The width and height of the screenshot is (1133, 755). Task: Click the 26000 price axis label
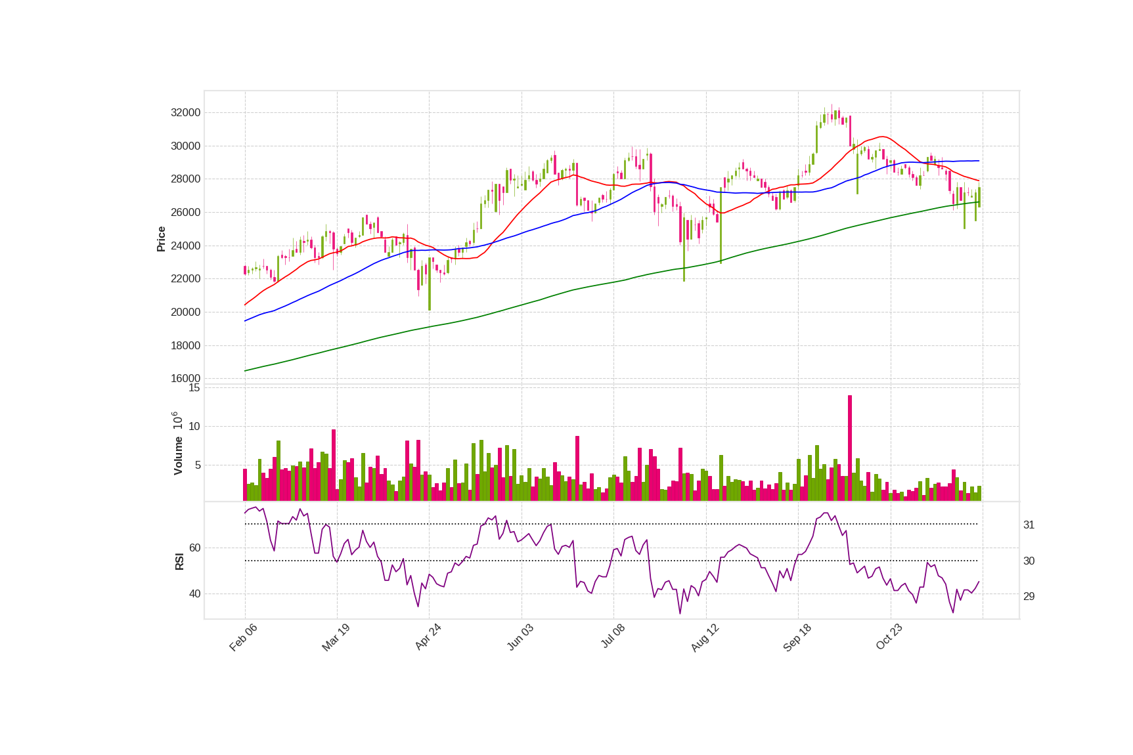tap(185, 213)
